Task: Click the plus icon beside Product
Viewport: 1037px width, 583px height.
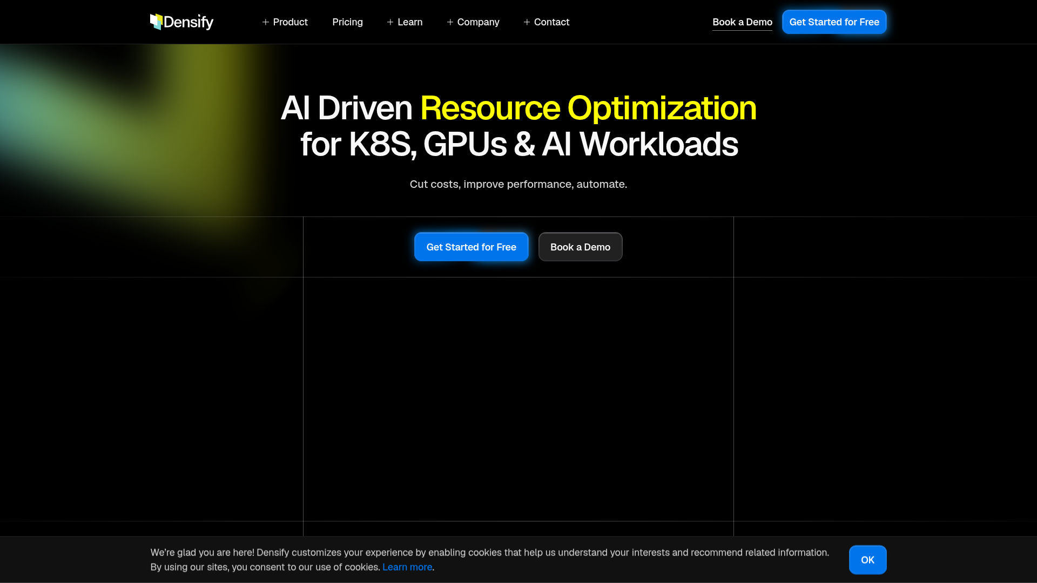Action: 265,22
